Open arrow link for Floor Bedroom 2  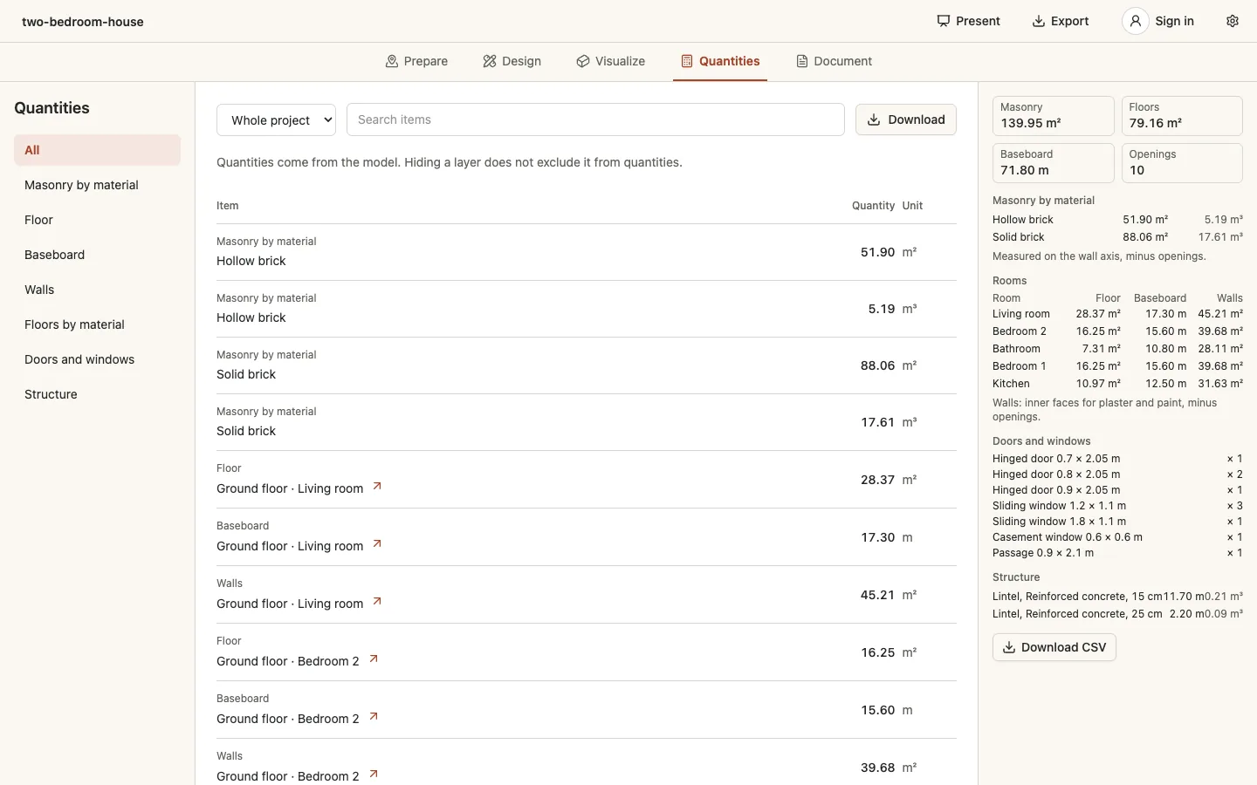pos(374,659)
